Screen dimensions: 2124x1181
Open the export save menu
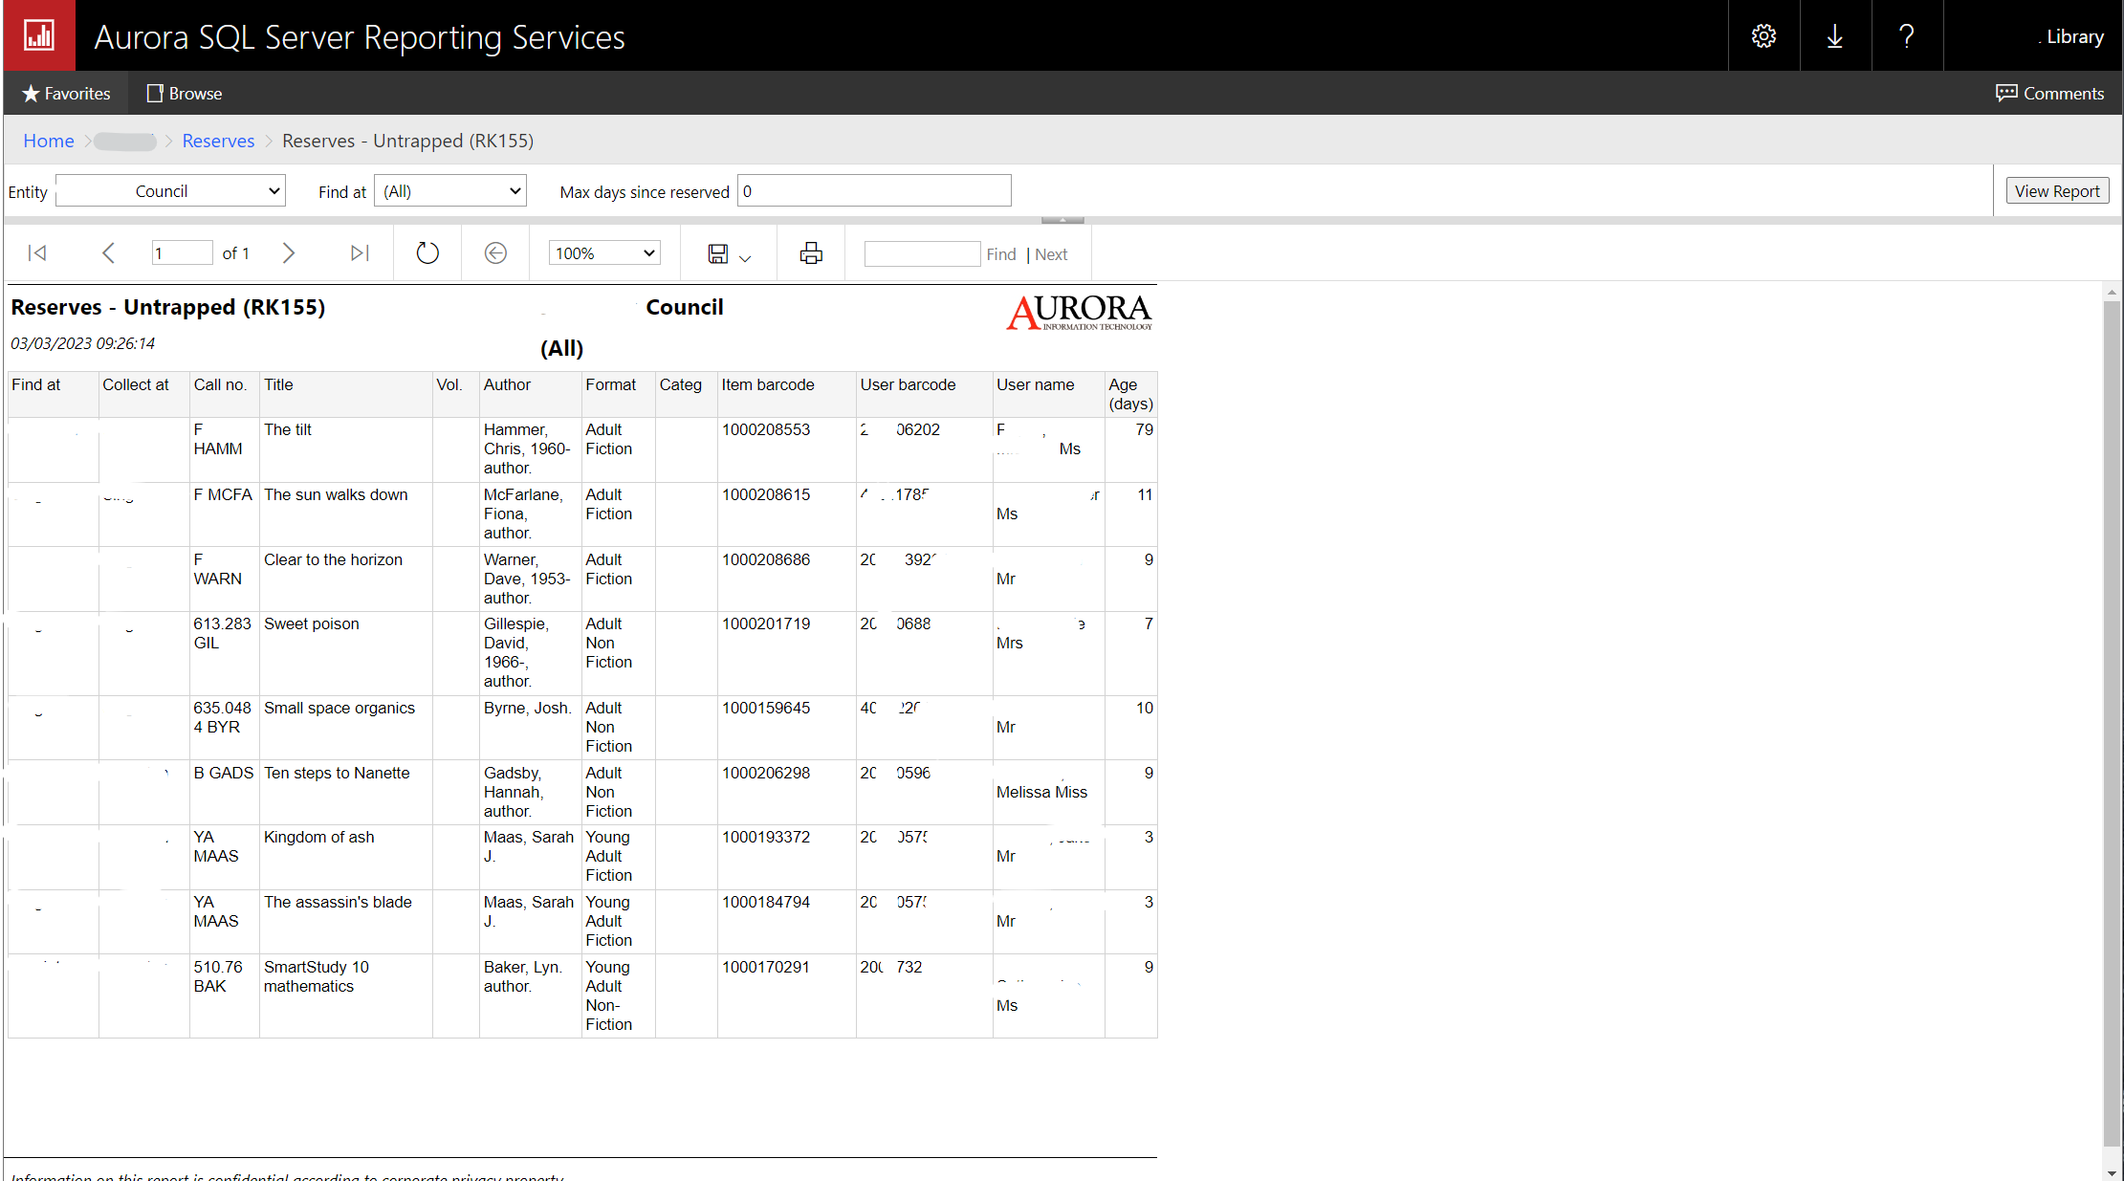coord(729,253)
